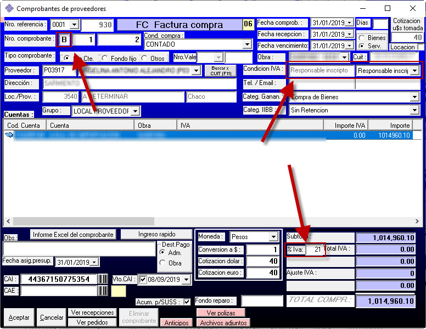Expand the Cond. compra CONTADO dropdown
This screenshot has width=426, height=329.
point(247,44)
